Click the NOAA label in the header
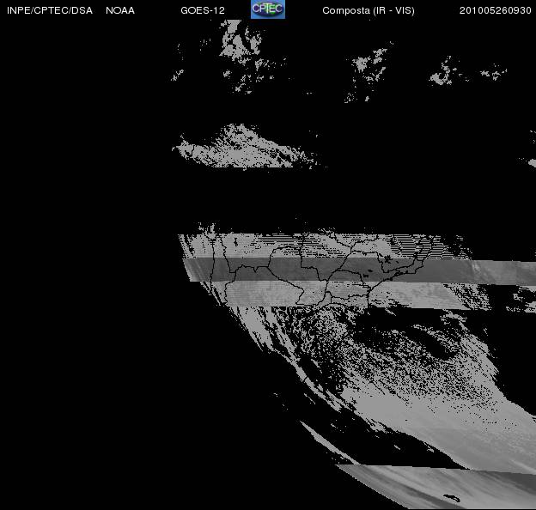536x510 pixels. click(x=120, y=10)
